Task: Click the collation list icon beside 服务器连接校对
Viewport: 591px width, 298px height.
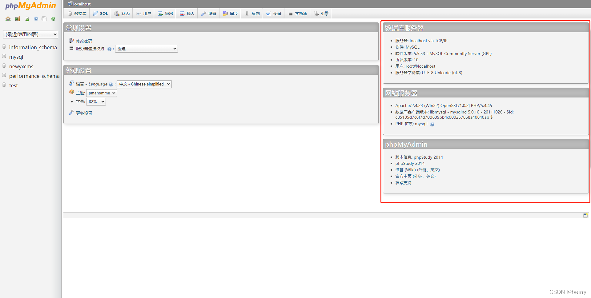Action: click(71, 48)
